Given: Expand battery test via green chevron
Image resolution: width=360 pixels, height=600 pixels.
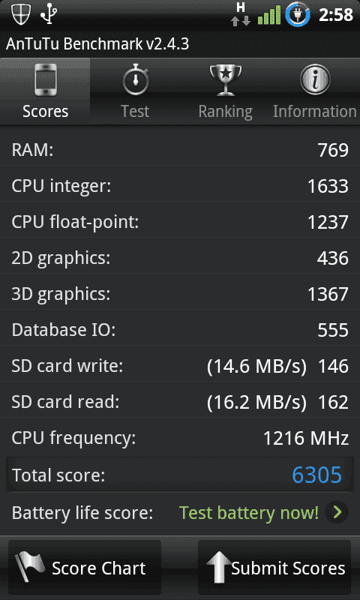Looking at the screenshot, I should coord(337,512).
